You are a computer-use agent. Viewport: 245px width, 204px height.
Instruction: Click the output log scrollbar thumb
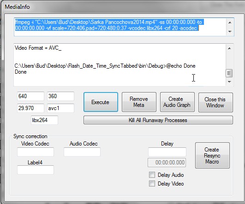[x=229, y=73]
